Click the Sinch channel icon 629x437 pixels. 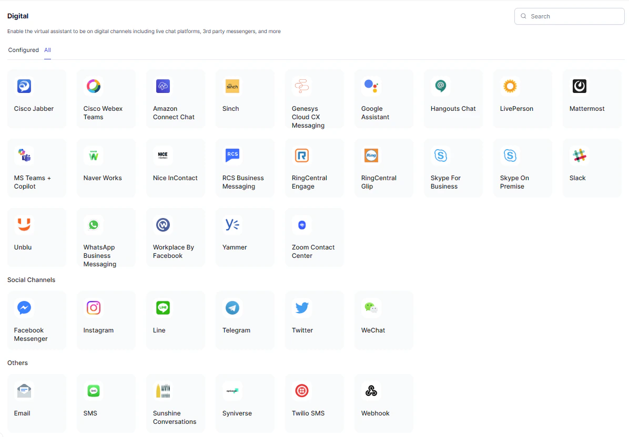tap(232, 86)
